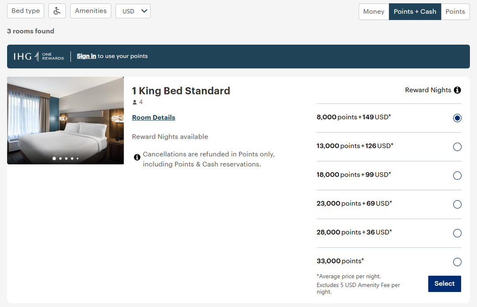Screen dimensions: 477x307
Task: Select the 28,000 points + 36 USD rate
Action: click(457, 233)
